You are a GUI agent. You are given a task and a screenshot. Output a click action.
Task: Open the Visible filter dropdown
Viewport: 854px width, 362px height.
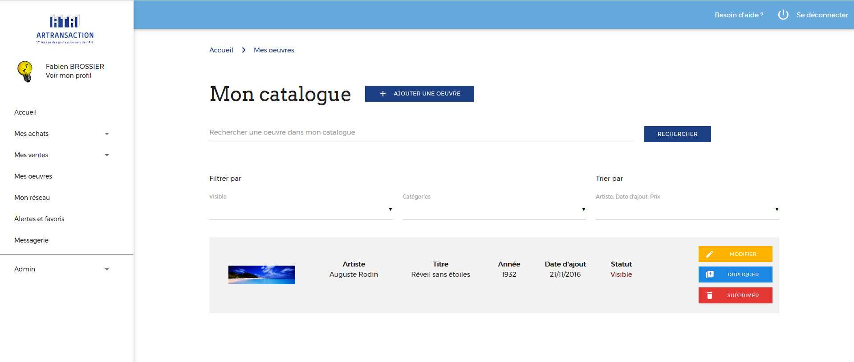point(301,209)
